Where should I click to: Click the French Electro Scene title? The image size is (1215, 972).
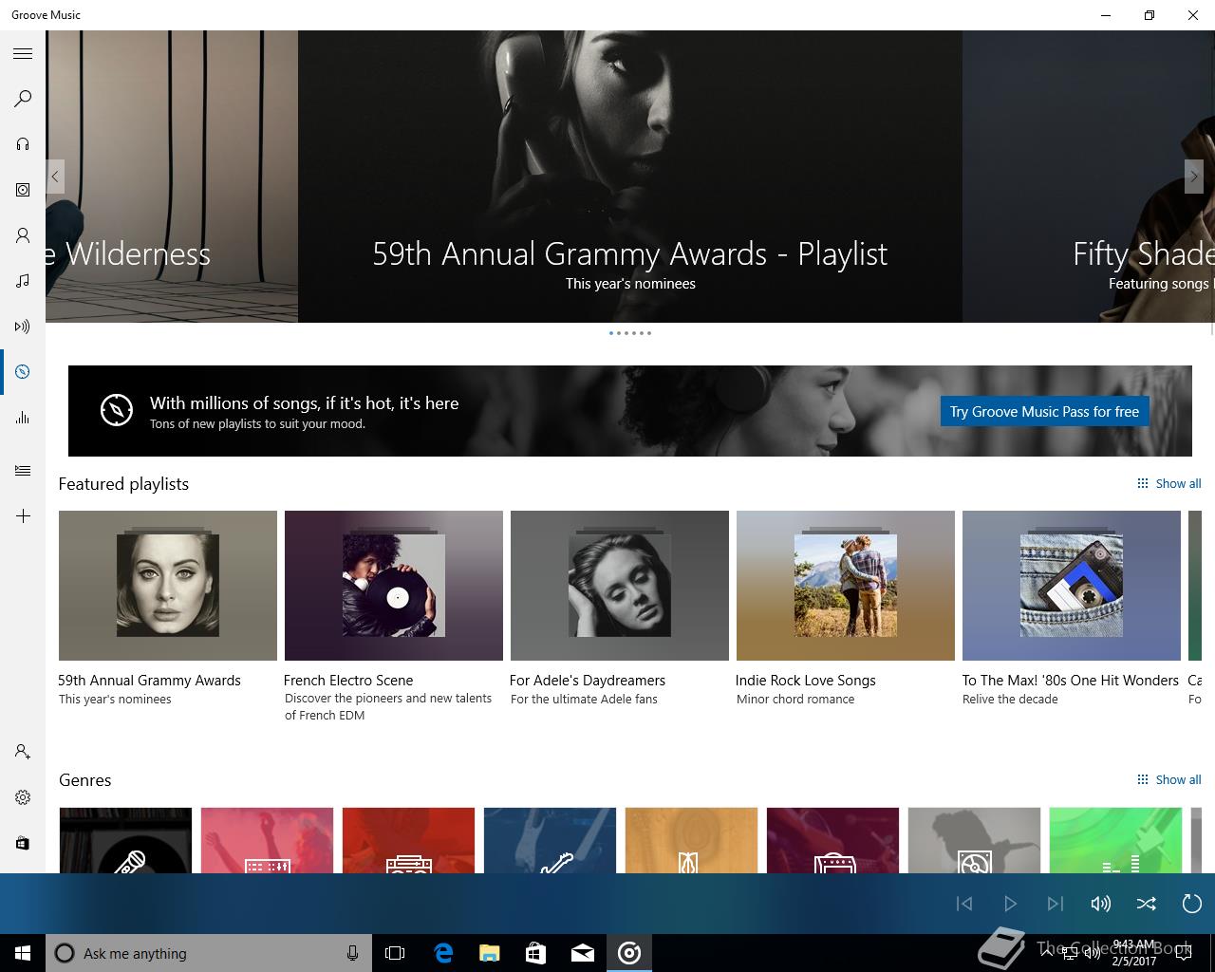pyautogui.click(x=348, y=681)
